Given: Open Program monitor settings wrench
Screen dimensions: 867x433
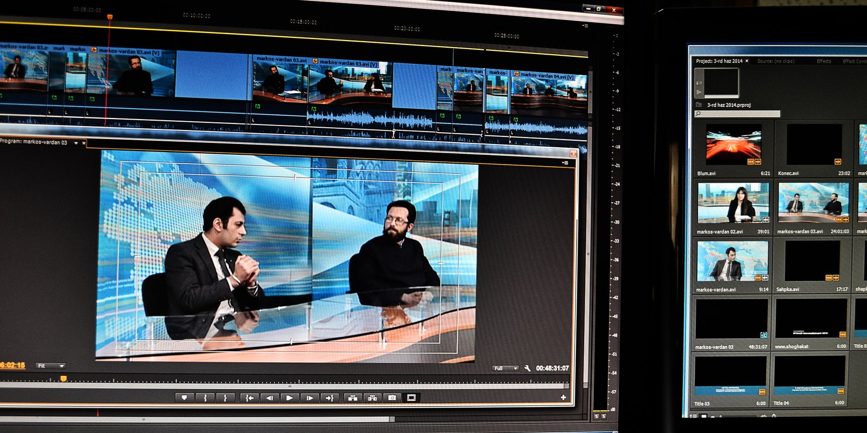Looking at the screenshot, I should coord(527,368).
